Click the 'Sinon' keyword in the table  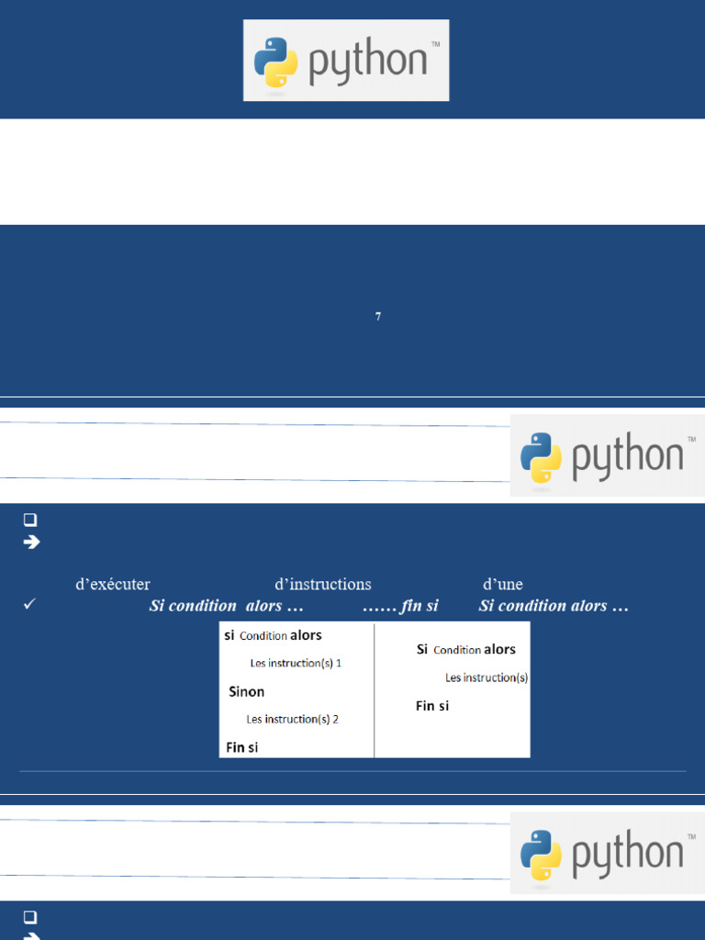point(246,691)
